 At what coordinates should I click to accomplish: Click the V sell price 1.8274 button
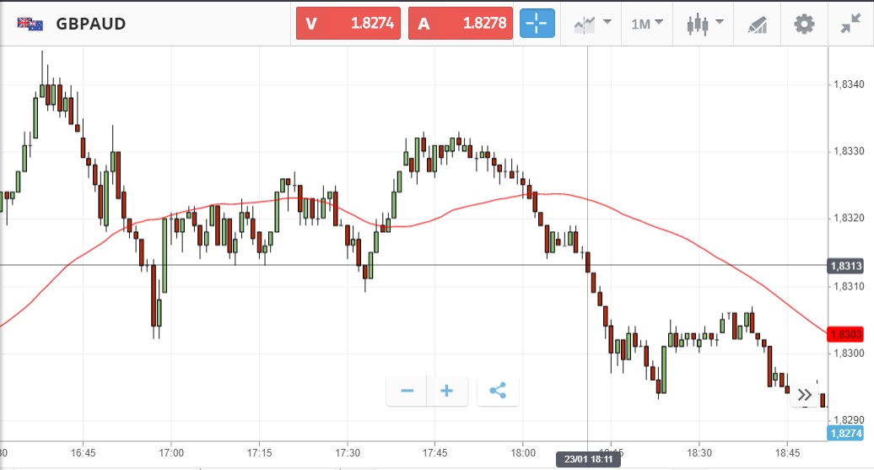coord(348,24)
